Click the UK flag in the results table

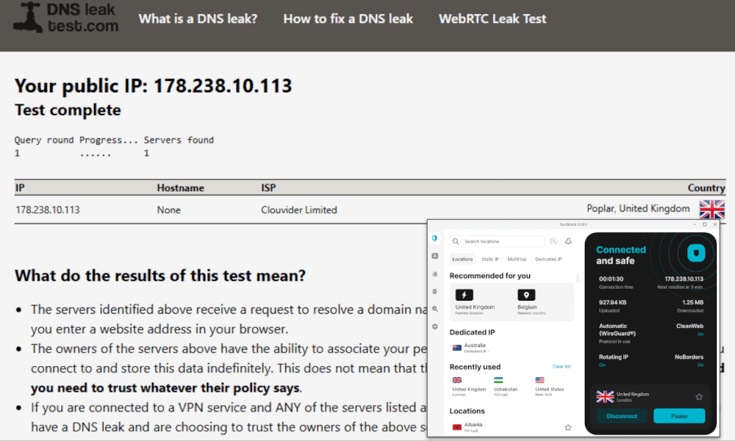click(712, 209)
